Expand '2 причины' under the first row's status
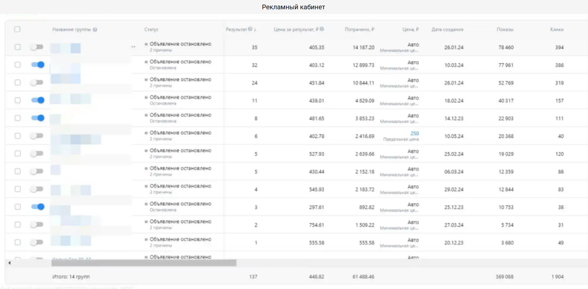 pyautogui.click(x=161, y=50)
